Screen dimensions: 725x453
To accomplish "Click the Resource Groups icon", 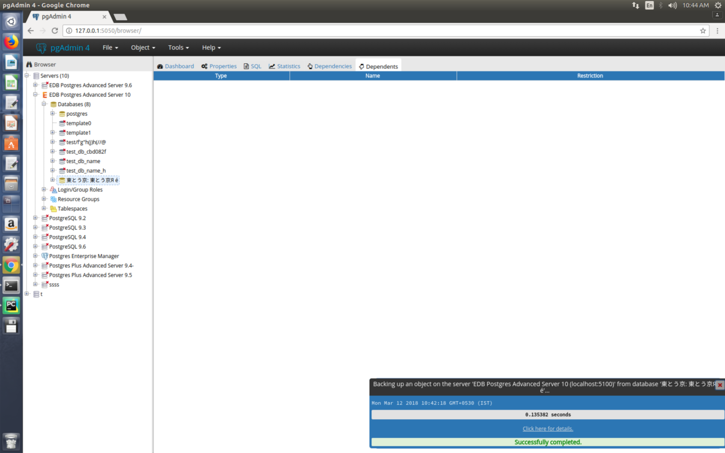I will coord(53,199).
